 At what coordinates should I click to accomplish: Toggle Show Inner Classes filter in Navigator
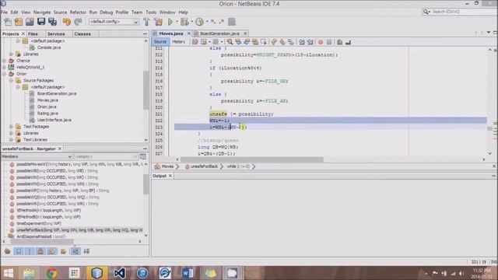[51, 251]
